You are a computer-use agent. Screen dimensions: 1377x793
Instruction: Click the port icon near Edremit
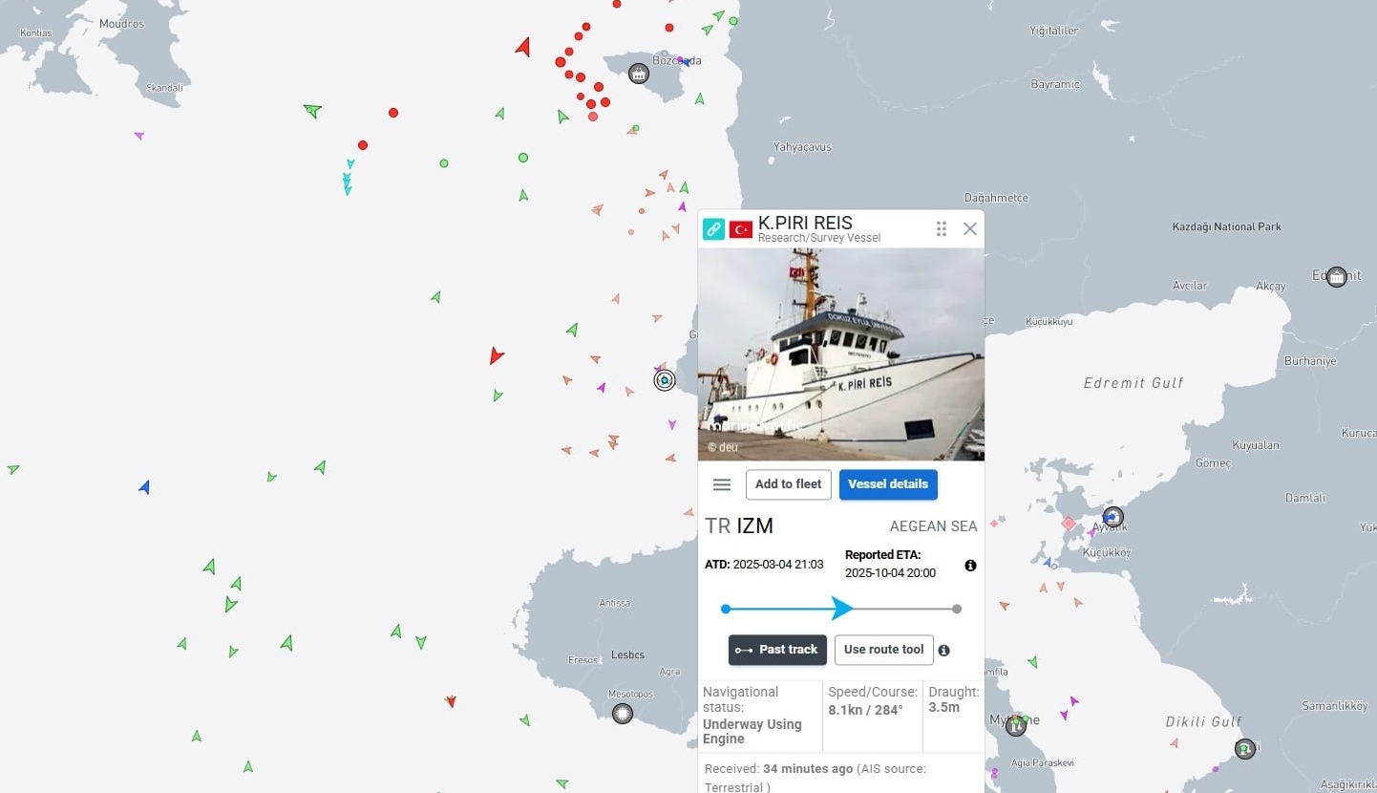tap(1337, 277)
